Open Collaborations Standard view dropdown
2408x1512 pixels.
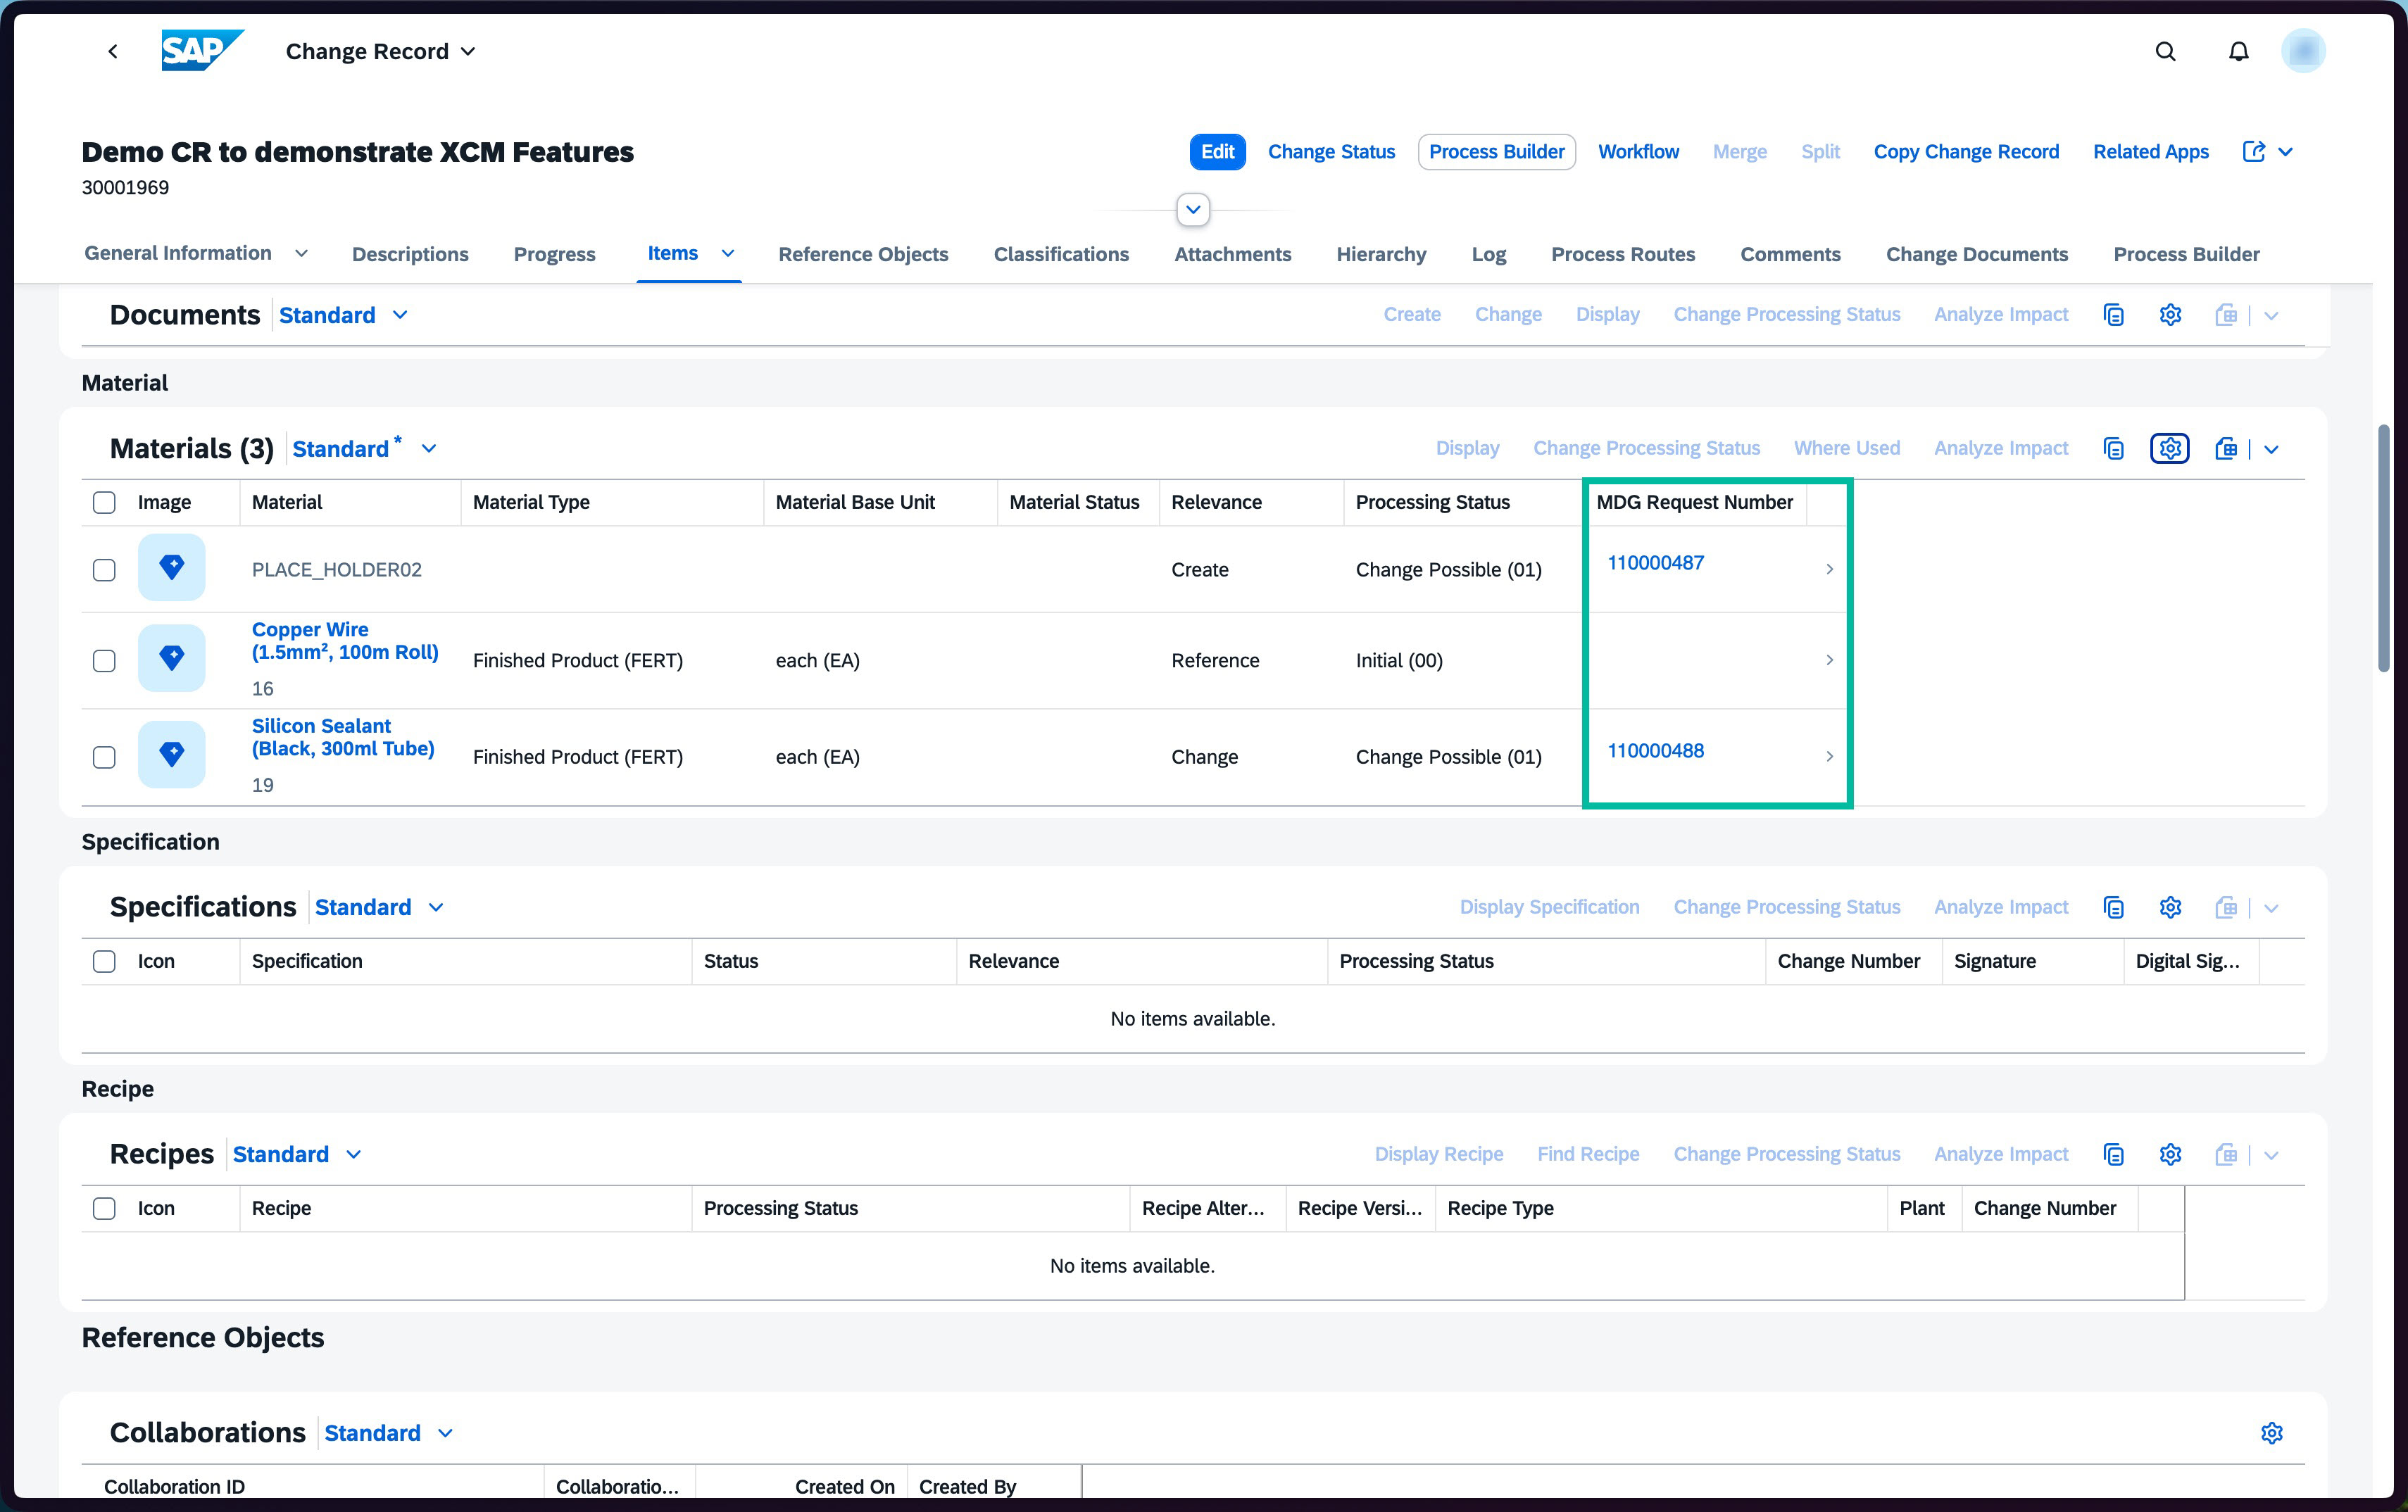tap(446, 1434)
